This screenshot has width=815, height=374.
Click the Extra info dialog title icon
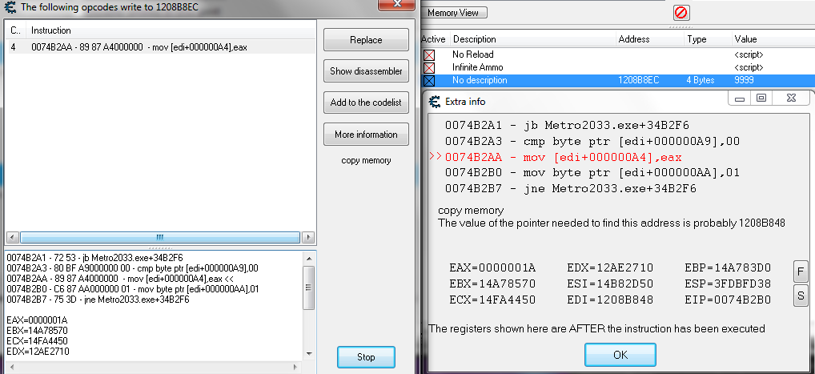(435, 102)
